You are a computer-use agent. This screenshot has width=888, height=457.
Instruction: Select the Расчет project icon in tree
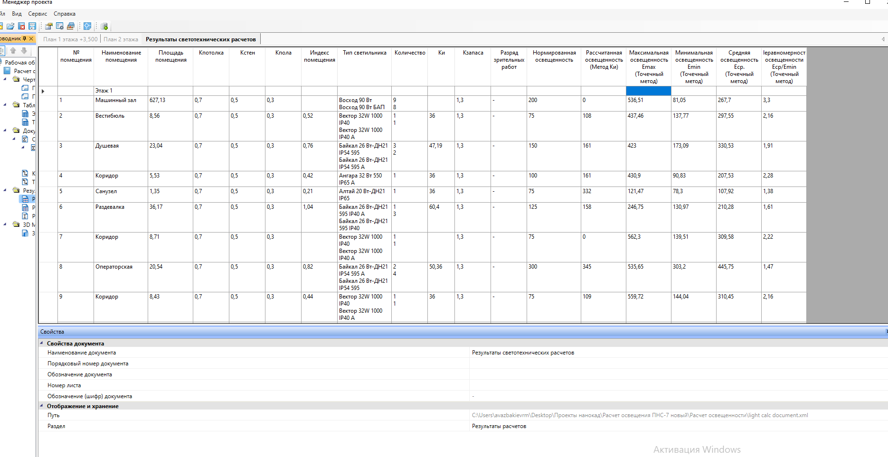click(x=7, y=71)
